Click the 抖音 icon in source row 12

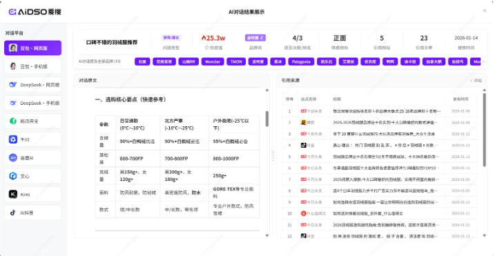pyautogui.click(x=304, y=235)
